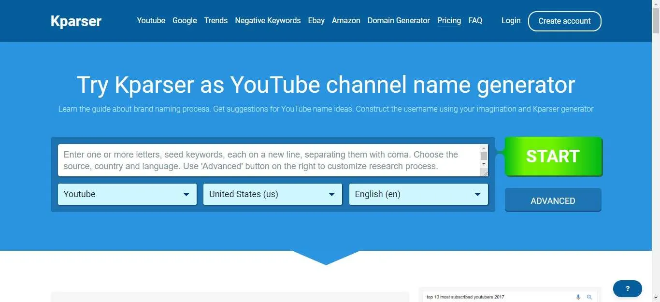
Task: Click page scrollbar up arrow
Action: coord(656,4)
